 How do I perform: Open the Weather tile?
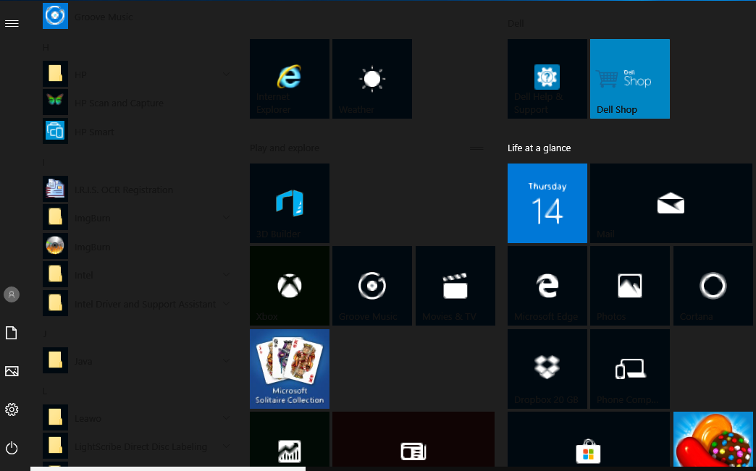(372, 78)
